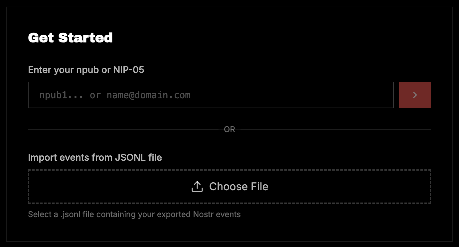The height and width of the screenshot is (247, 459).
Task: Click the right chevron arrow icon
Action: 415,95
